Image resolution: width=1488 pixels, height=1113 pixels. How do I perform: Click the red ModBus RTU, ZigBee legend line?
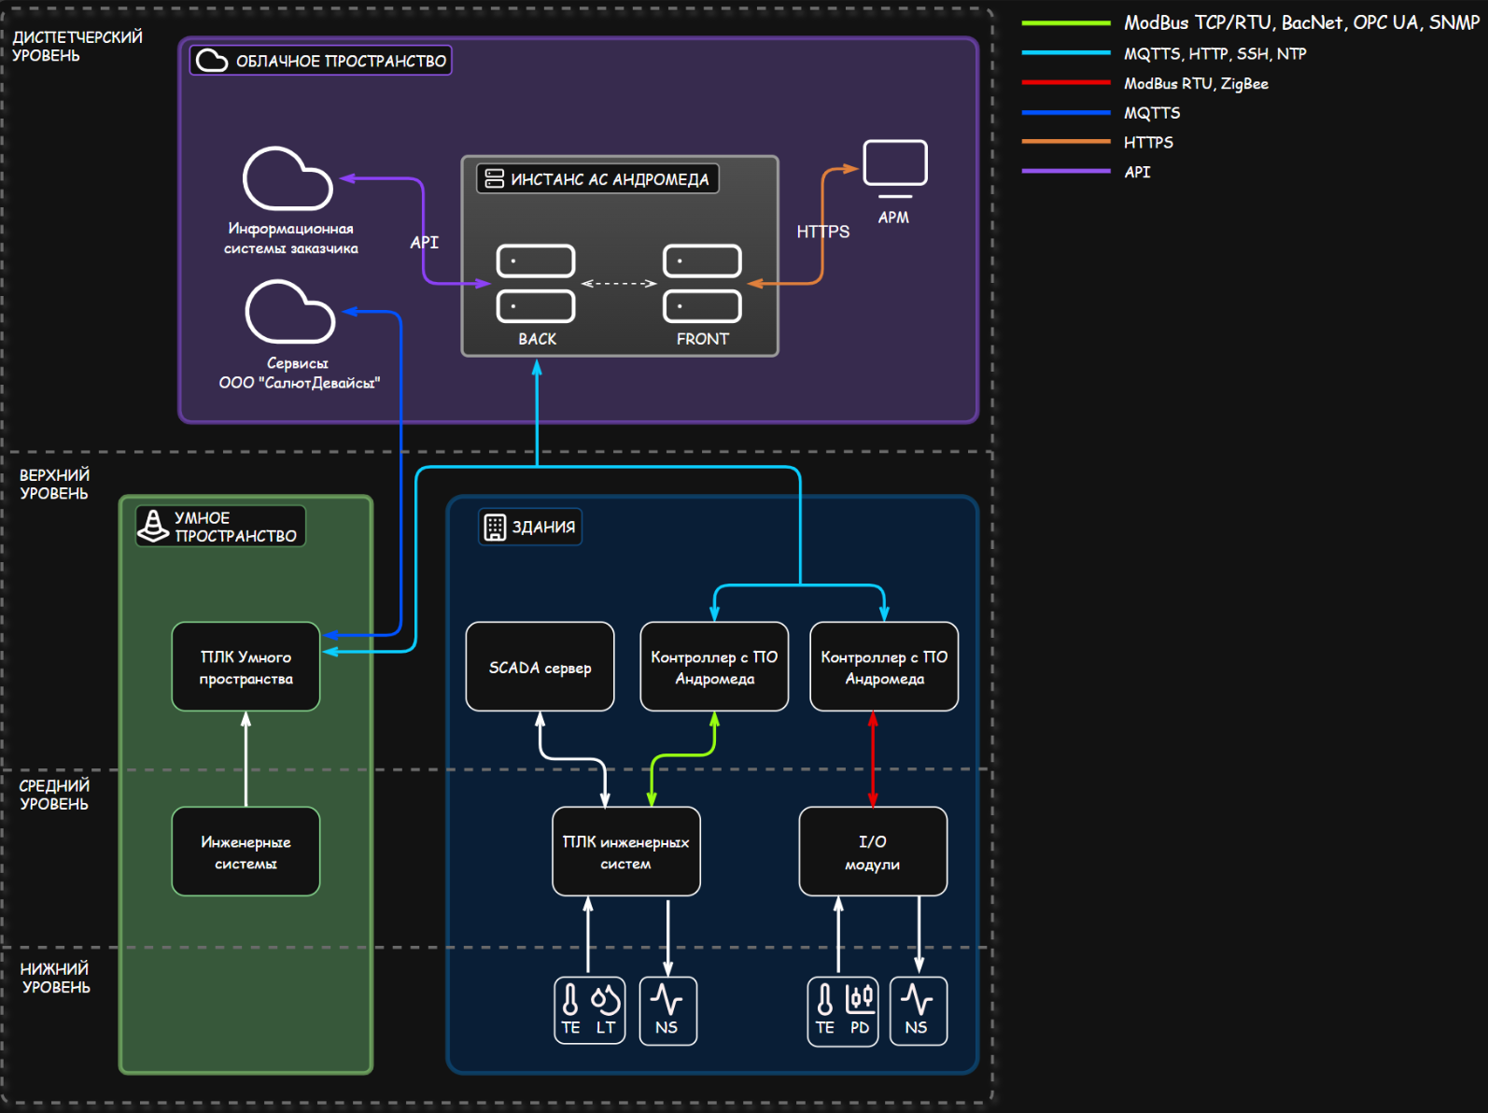point(1065,83)
